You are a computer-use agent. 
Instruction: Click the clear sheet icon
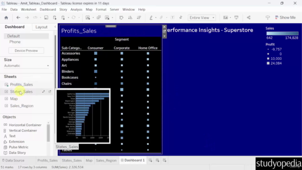coord(107,18)
